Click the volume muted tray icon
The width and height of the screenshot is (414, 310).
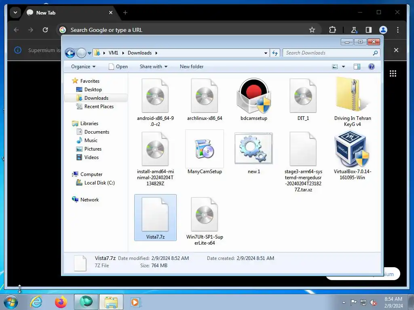tap(373, 303)
